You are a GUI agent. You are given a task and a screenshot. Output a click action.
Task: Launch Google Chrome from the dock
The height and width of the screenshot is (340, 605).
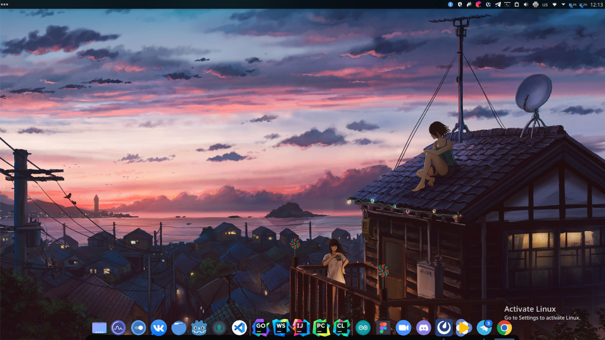(x=504, y=328)
